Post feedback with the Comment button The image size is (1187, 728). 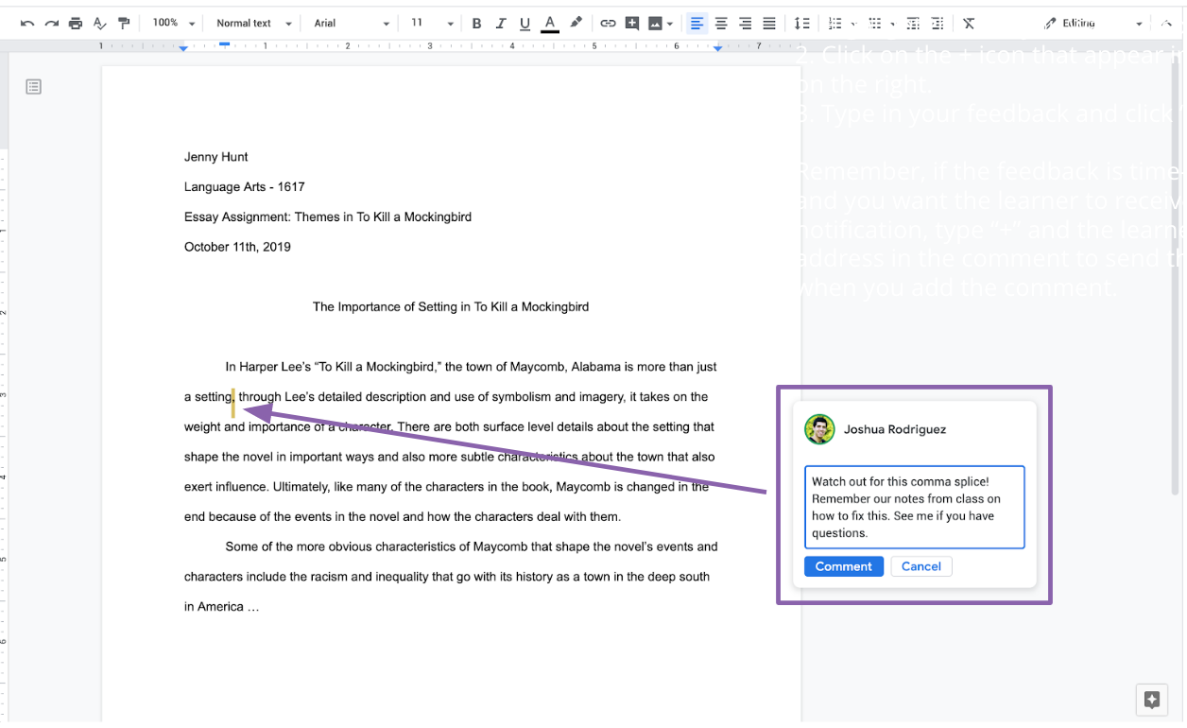[x=843, y=566]
